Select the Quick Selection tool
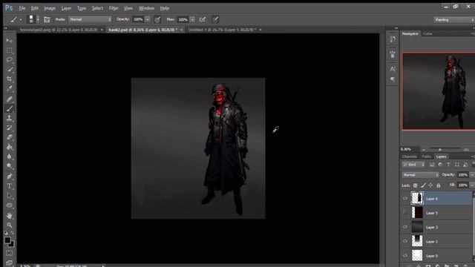 point(10,69)
